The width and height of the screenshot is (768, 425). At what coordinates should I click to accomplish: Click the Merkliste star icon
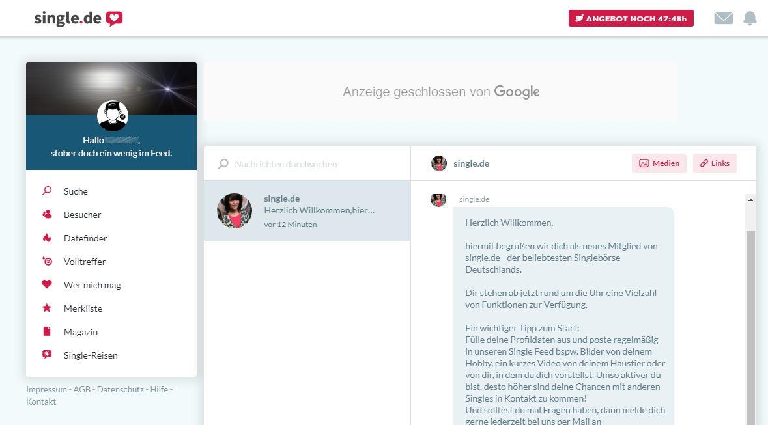coord(47,307)
